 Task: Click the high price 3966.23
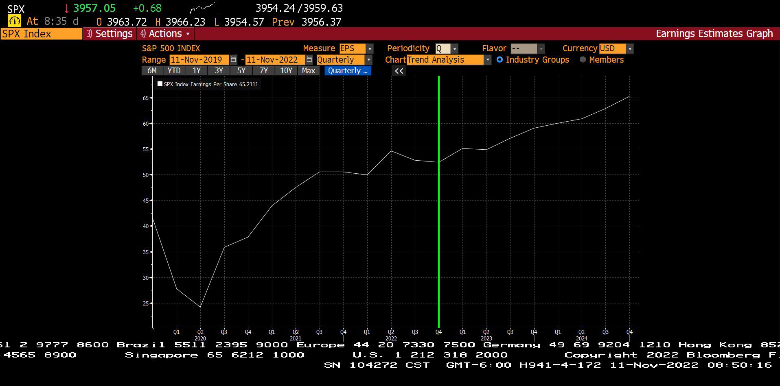185,22
